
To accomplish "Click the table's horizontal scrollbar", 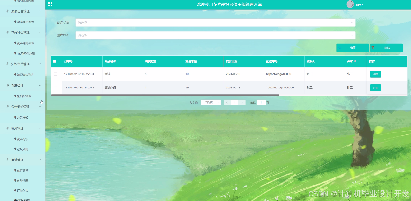I will point(165,95).
